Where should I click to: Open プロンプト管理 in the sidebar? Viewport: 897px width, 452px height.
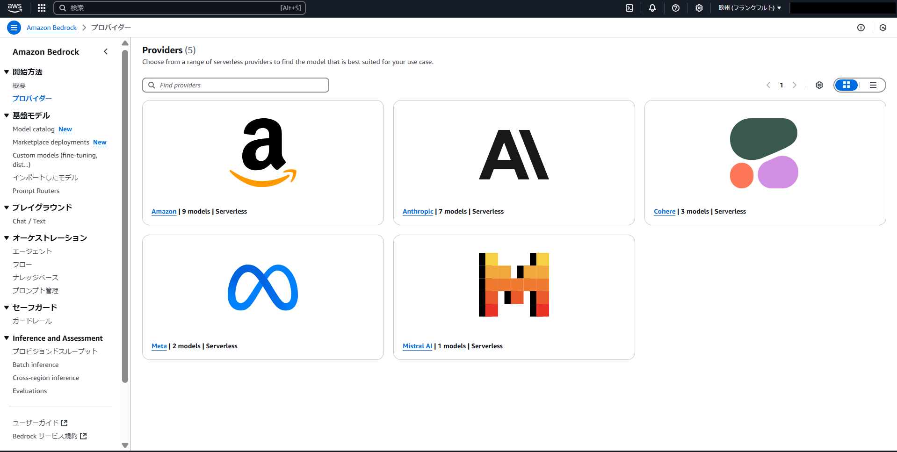(36, 291)
